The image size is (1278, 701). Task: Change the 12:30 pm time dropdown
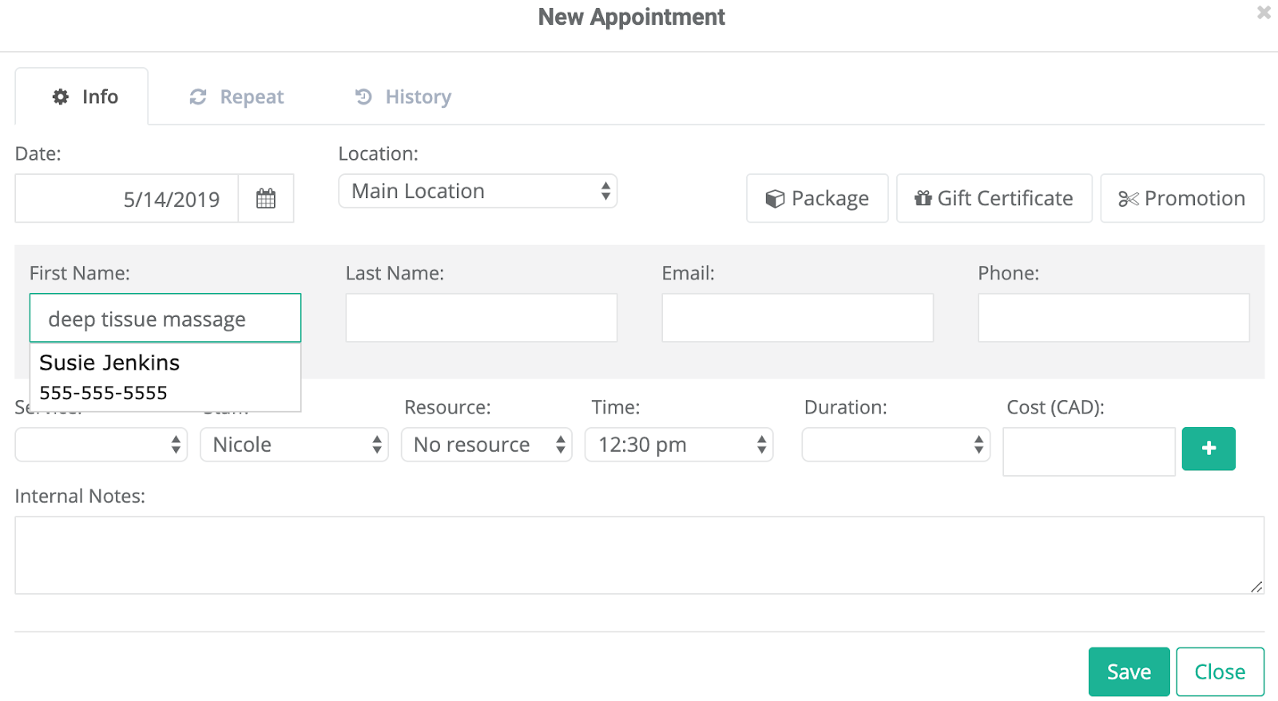679,445
